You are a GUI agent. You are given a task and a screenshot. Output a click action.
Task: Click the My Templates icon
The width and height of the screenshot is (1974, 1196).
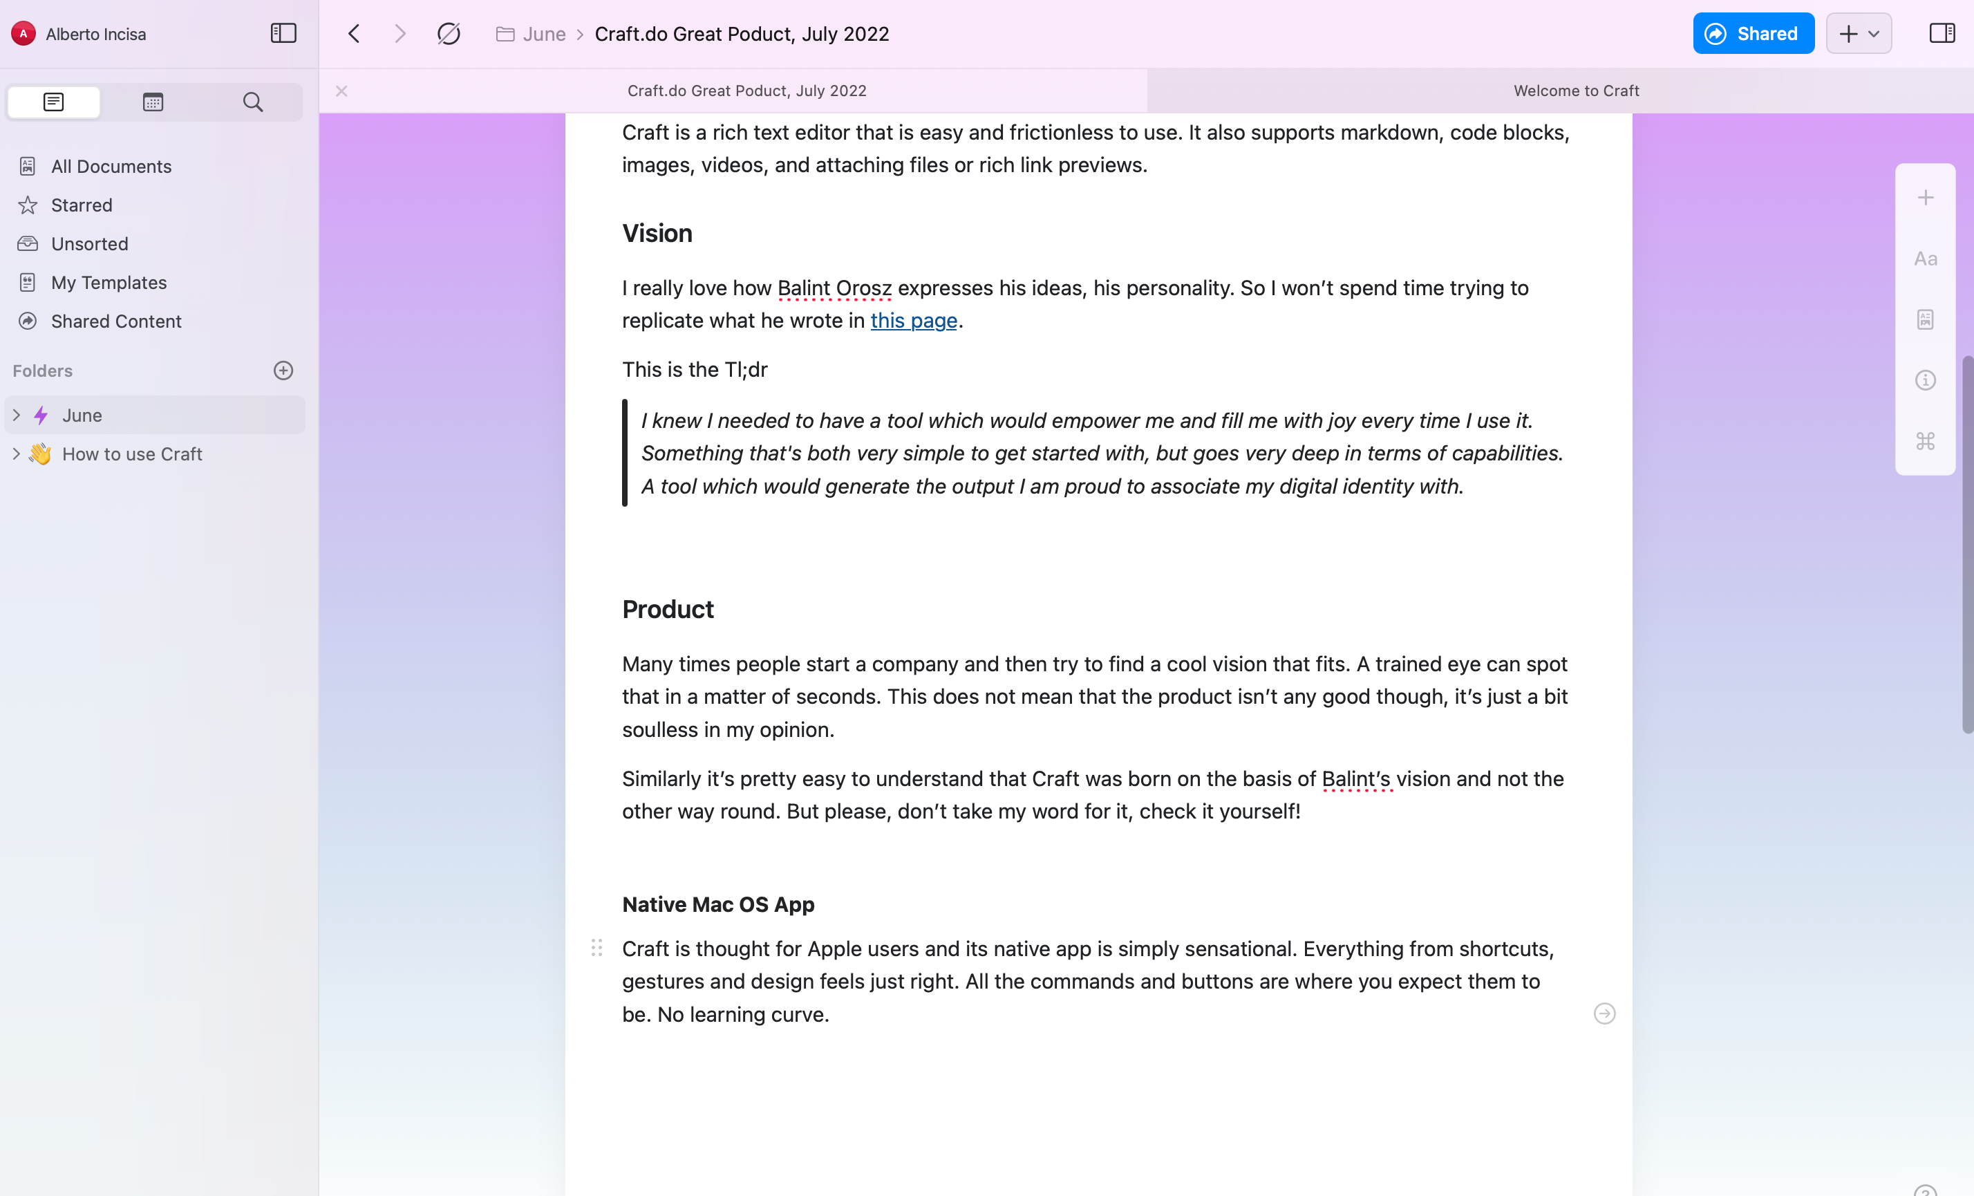27,283
